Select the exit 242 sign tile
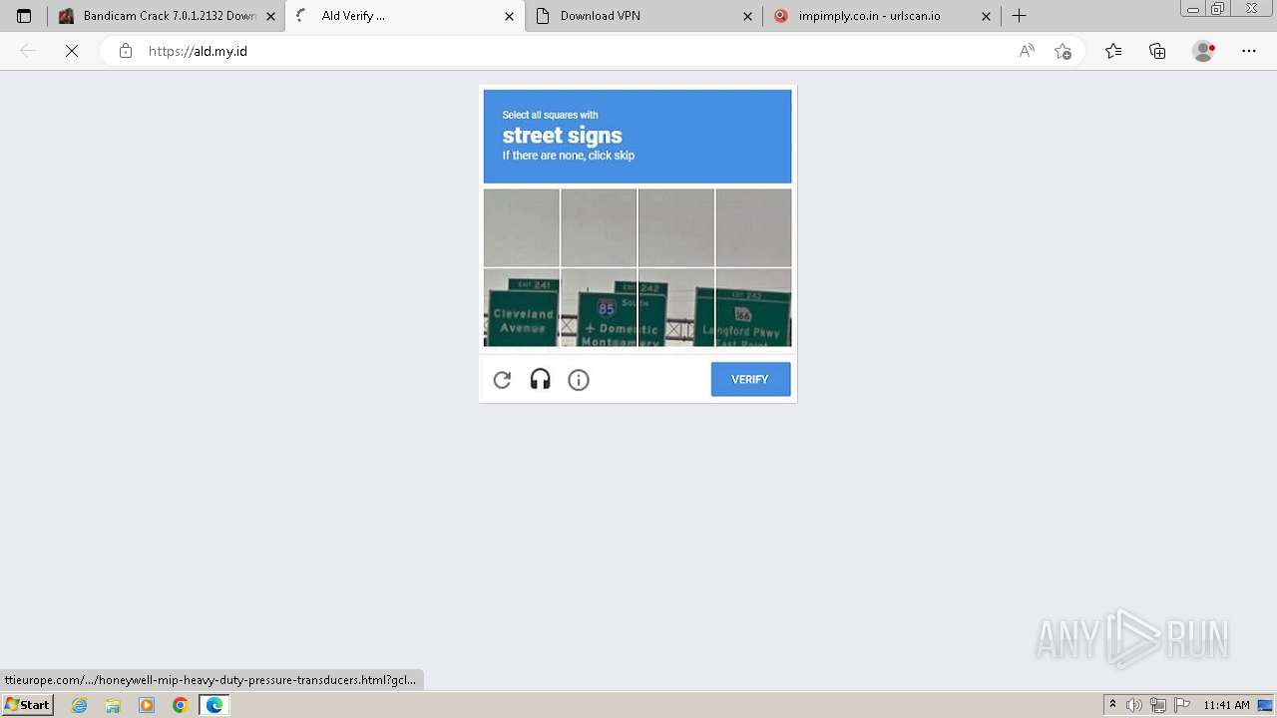The height and width of the screenshot is (718, 1277). click(x=675, y=307)
